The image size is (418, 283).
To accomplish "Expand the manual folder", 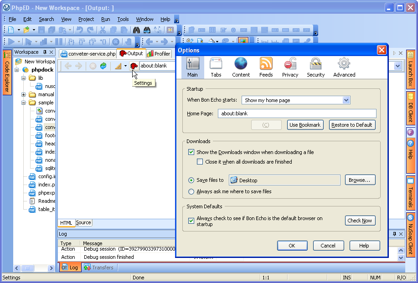I will point(23,95).
